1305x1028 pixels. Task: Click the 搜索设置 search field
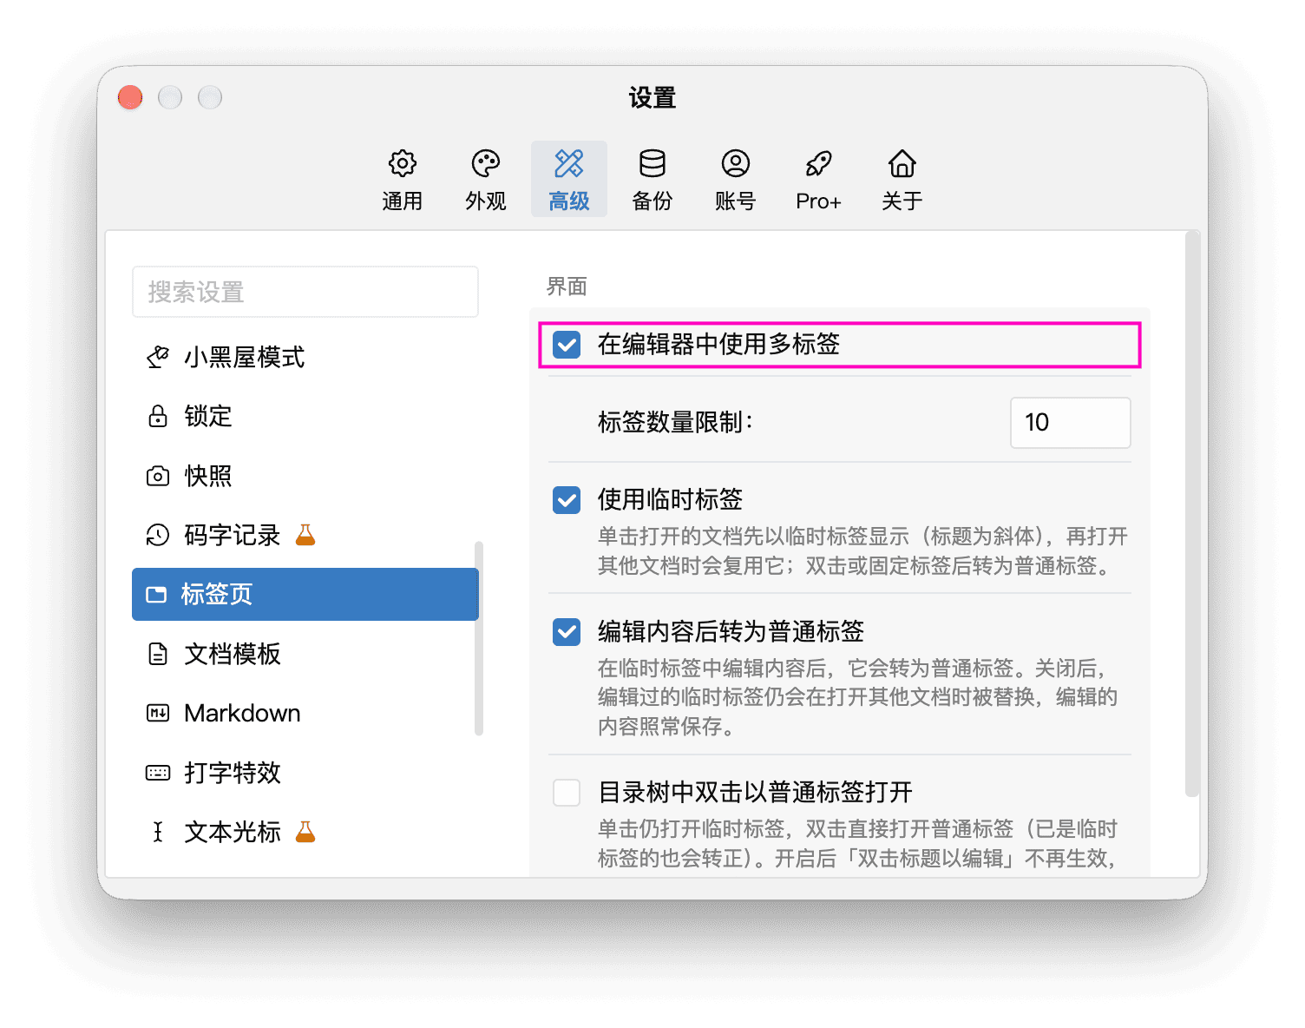click(305, 292)
